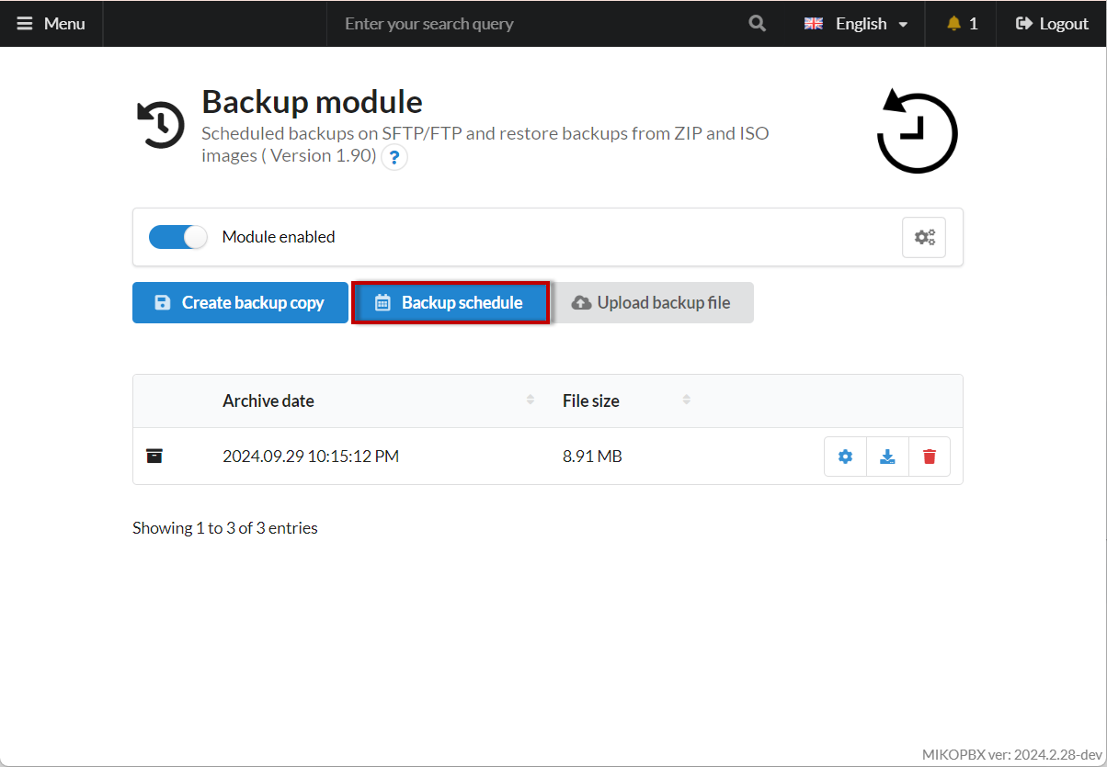This screenshot has height=767, width=1107.
Task: Select the 2024.09.29 10:15:12 PM archive row
Action: 311,456
